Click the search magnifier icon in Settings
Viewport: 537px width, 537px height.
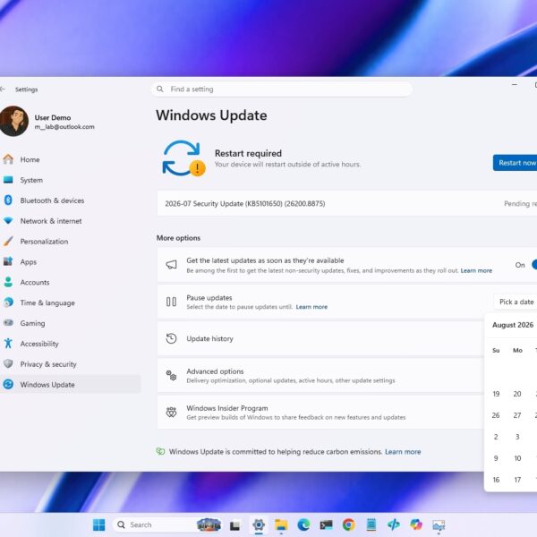[x=160, y=89]
